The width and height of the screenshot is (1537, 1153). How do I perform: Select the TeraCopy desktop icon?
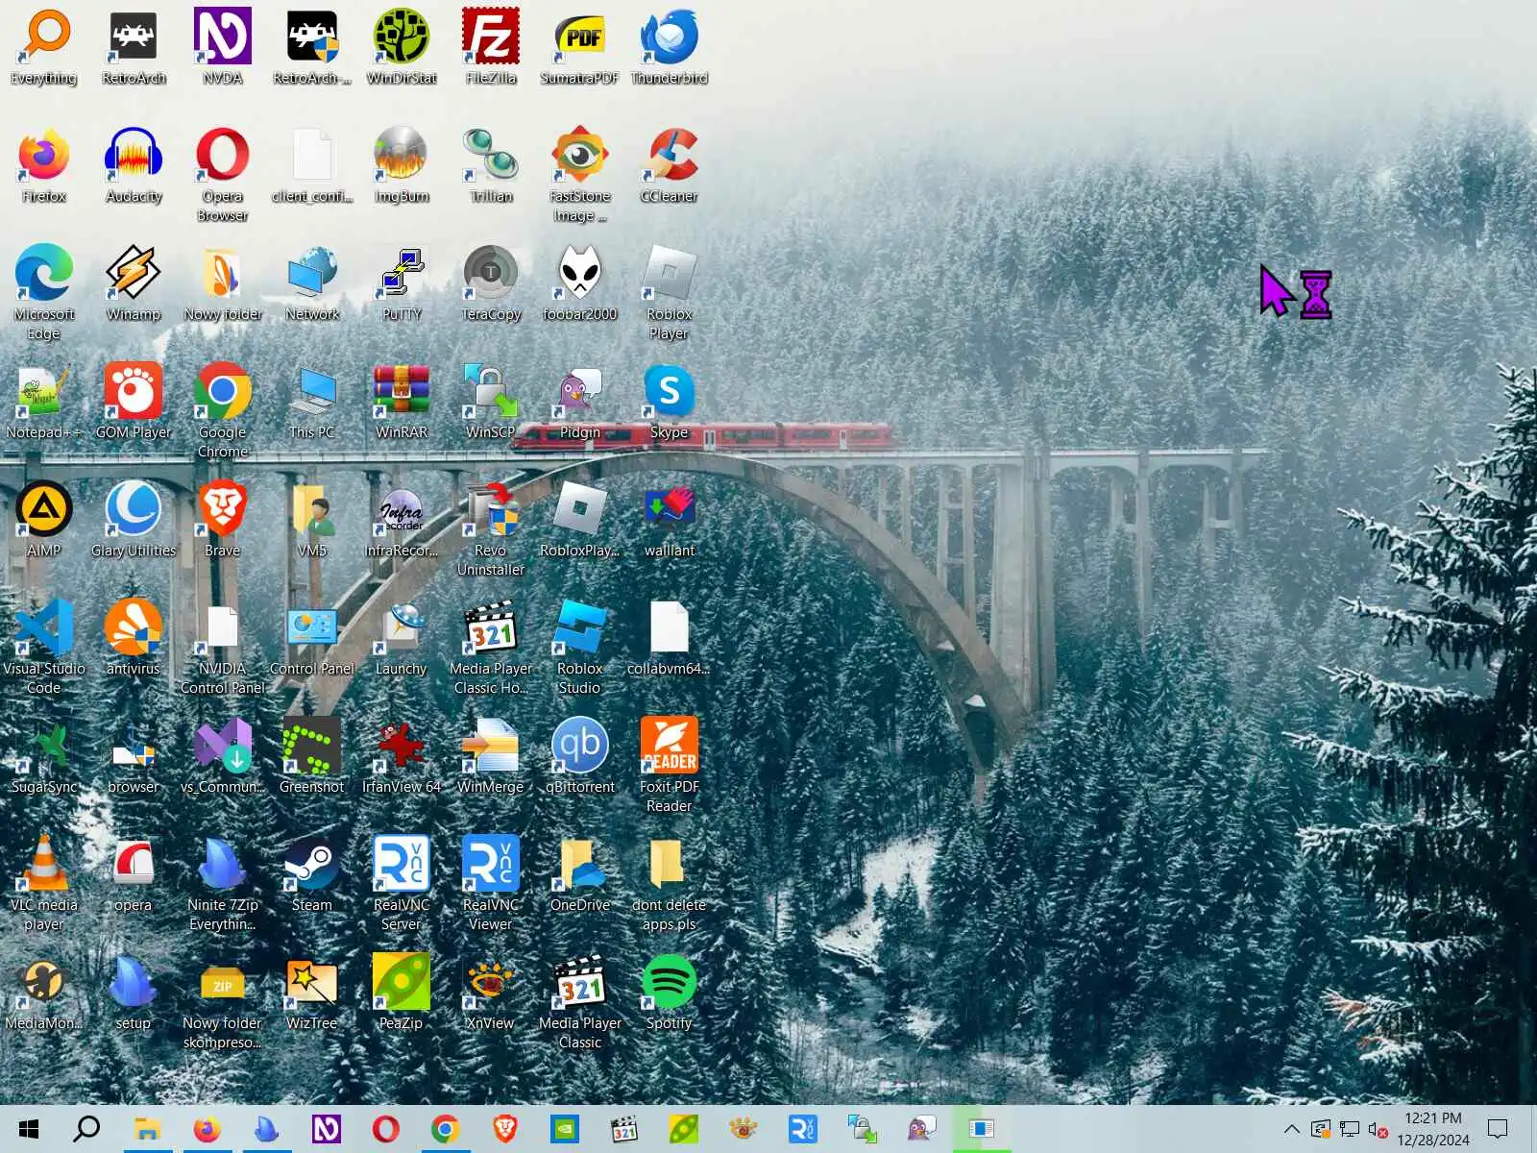(x=491, y=282)
